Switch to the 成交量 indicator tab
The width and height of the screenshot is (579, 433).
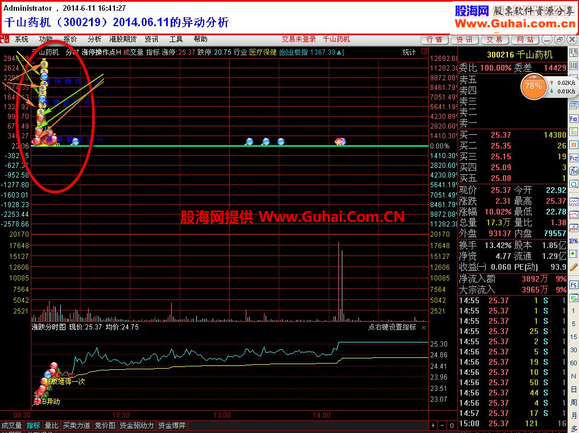pyautogui.click(x=11, y=426)
